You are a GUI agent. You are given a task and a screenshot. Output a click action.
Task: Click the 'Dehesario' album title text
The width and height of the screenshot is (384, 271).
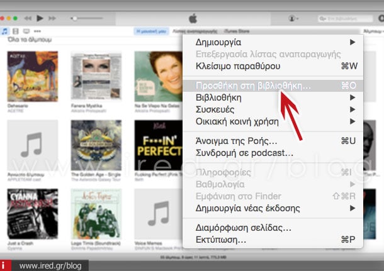point(18,106)
